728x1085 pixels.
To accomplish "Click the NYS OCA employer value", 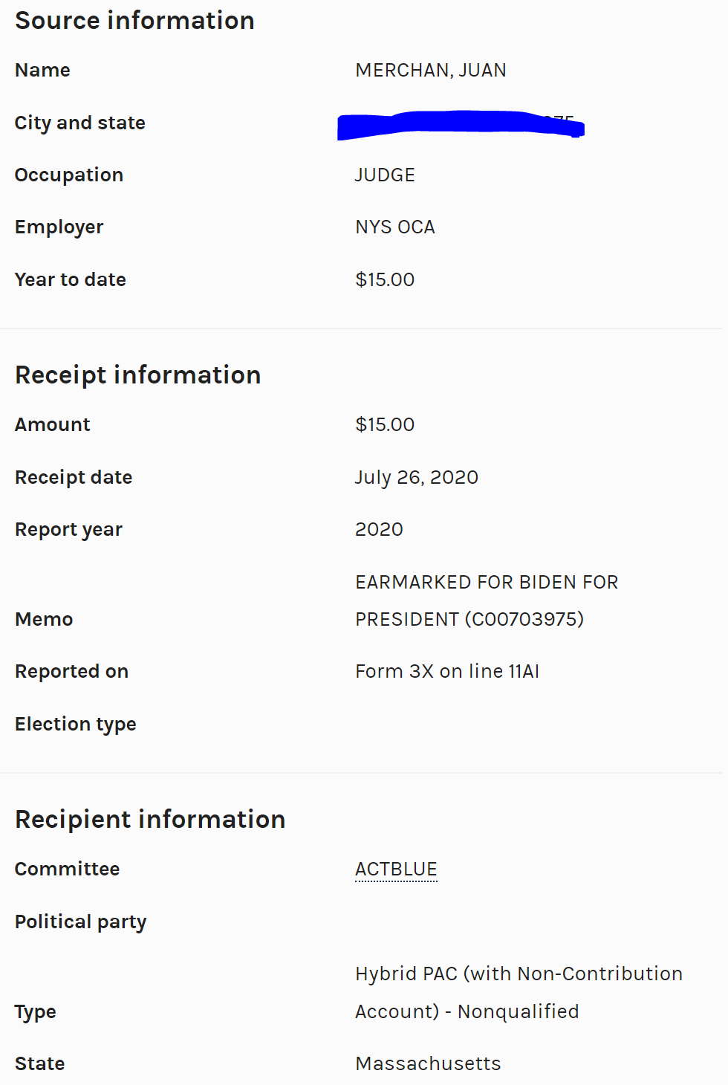I will pyautogui.click(x=395, y=227).
